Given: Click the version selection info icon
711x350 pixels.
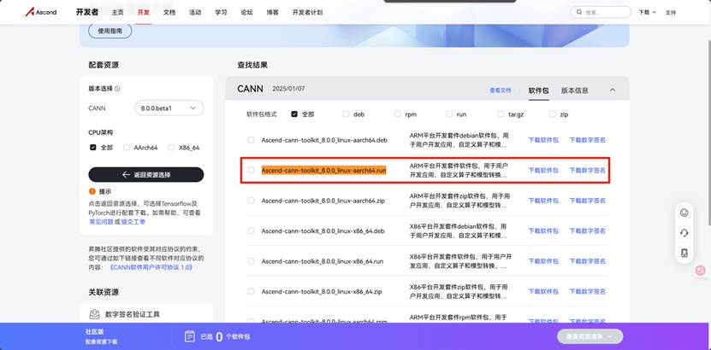Looking at the screenshot, I should [x=117, y=89].
